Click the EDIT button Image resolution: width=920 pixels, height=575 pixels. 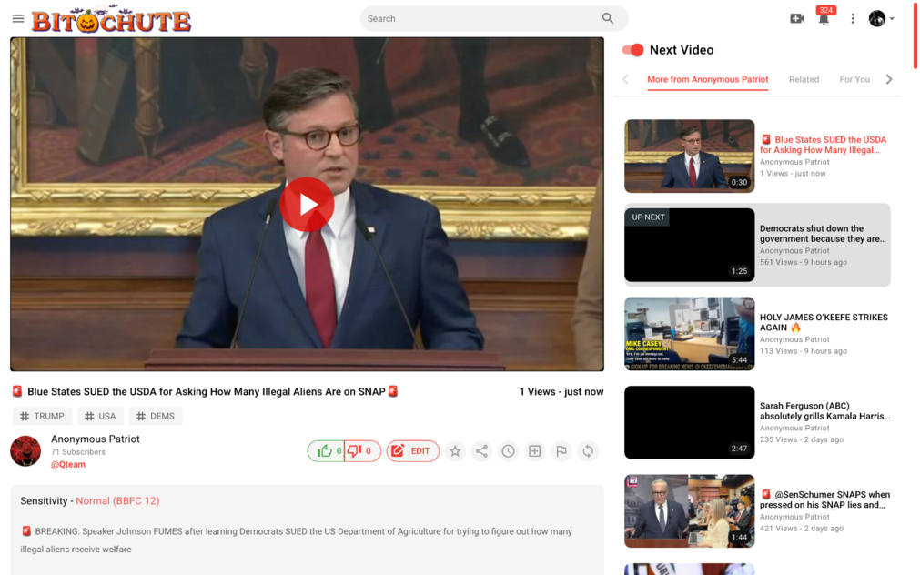click(412, 451)
